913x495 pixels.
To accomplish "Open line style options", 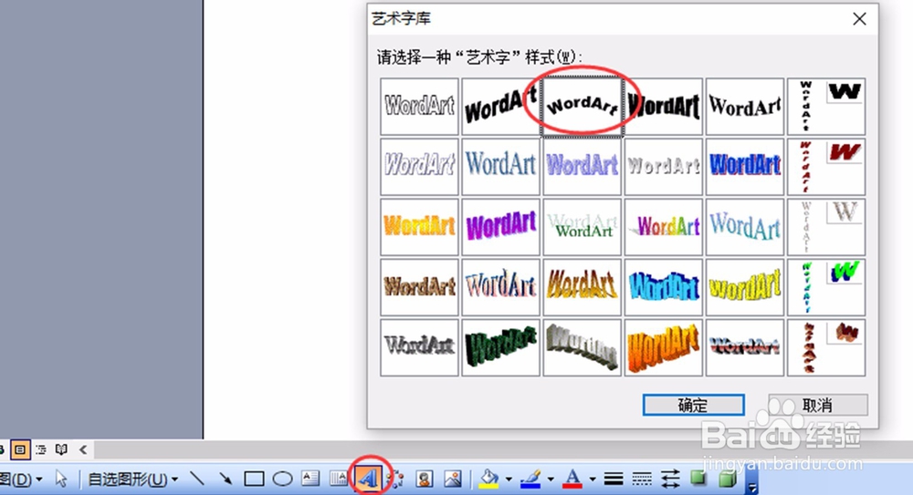I will (614, 479).
